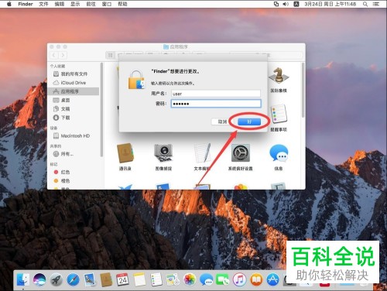Select Macintosh HD in Finder sidebar
This screenshot has width=387, height=291.
(x=74, y=135)
